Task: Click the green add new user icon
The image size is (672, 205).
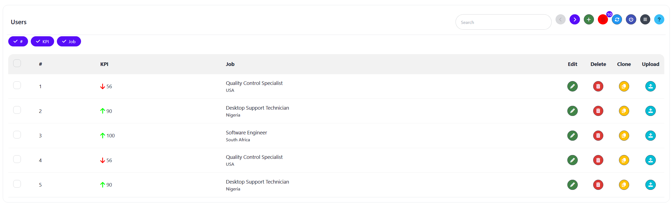Action: [x=588, y=20]
